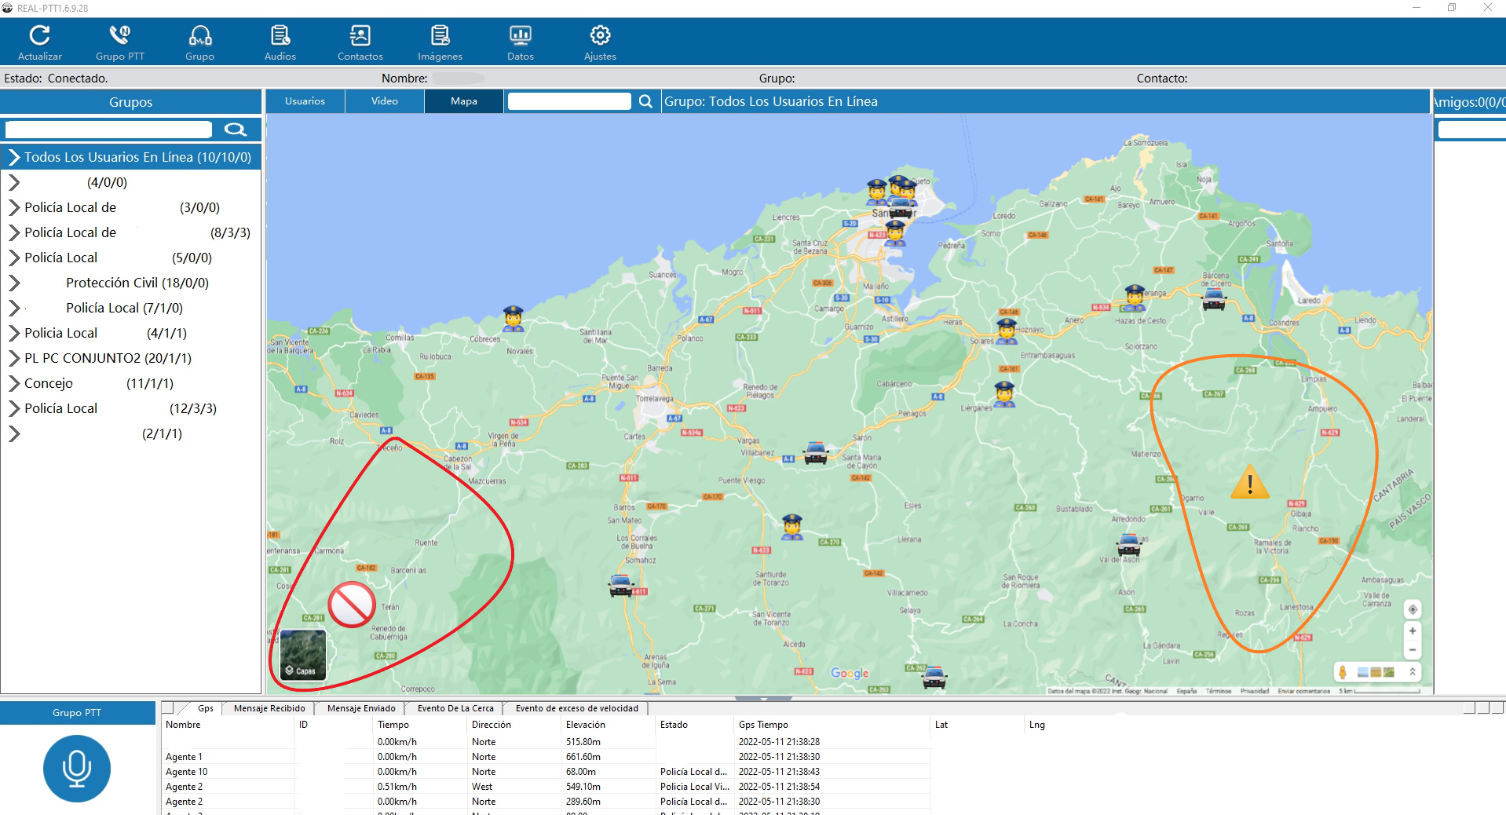Click the red prohibited zone marker
Image resolution: width=1506 pixels, height=815 pixels.
pyautogui.click(x=351, y=604)
